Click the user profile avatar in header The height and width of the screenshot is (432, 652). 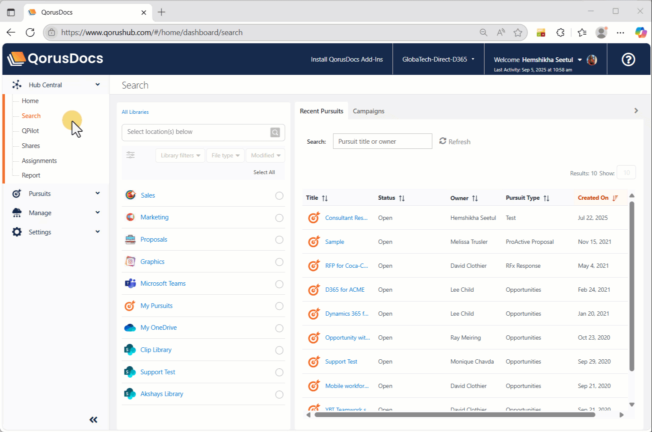tap(592, 60)
